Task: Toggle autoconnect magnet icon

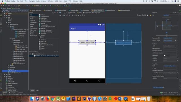Action: click(64, 15)
